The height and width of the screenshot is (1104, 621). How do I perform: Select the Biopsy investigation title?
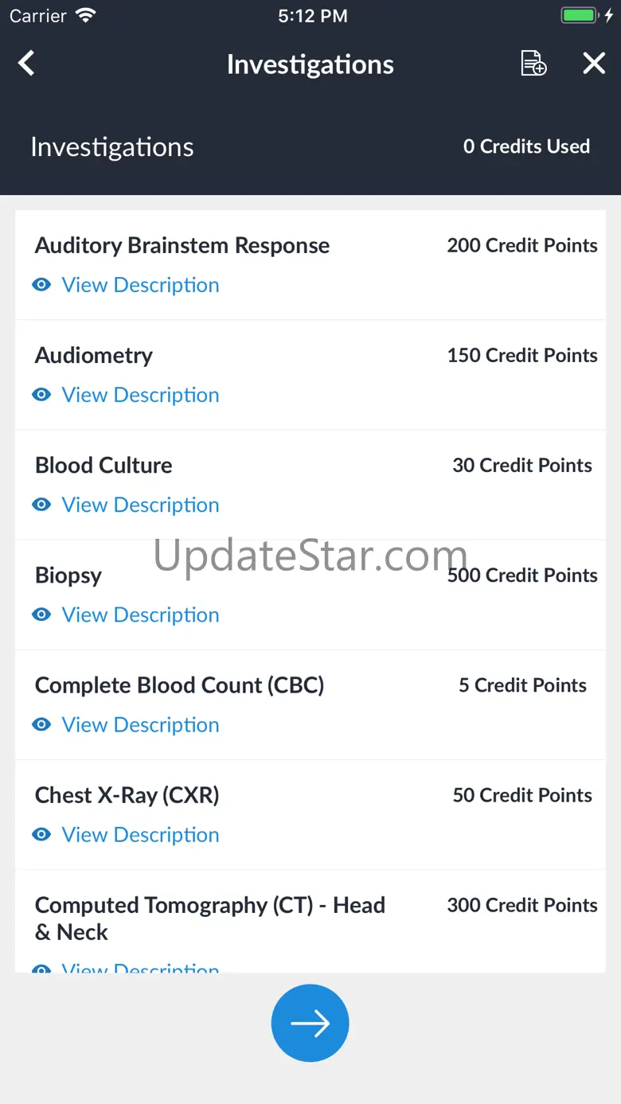click(x=68, y=575)
